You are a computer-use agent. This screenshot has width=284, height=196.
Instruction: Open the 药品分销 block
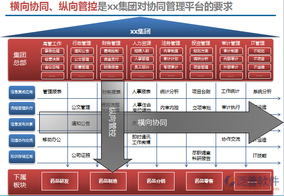(156, 181)
